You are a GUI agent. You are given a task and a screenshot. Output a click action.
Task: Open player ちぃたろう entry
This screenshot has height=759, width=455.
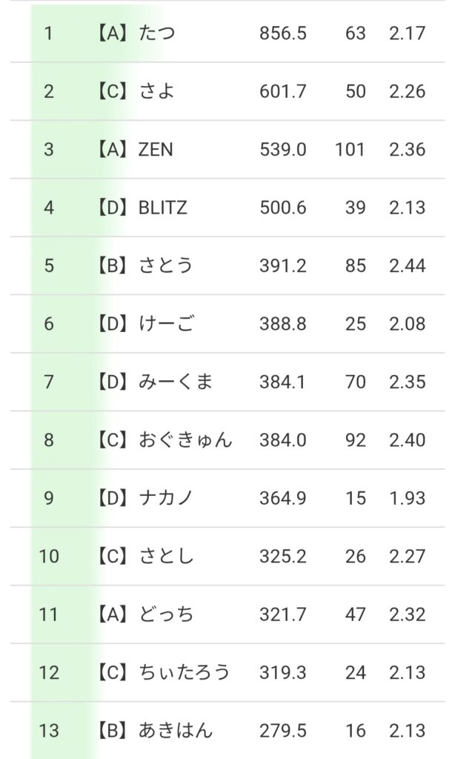(x=185, y=672)
